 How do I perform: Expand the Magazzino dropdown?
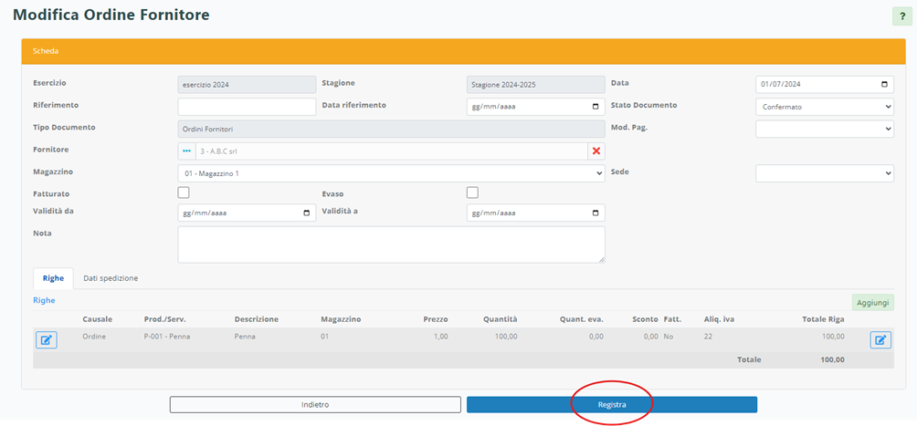click(x=390, y=173)
